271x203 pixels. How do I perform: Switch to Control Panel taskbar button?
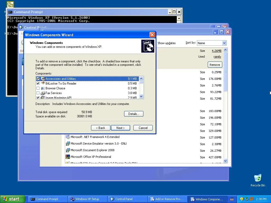tap(127, 199)
